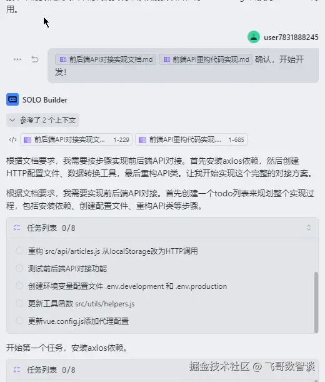325x382 pixels.
Task: Toggle the 更新vue.config.js添加代理配置 task circle
Action: click(19, 321)
